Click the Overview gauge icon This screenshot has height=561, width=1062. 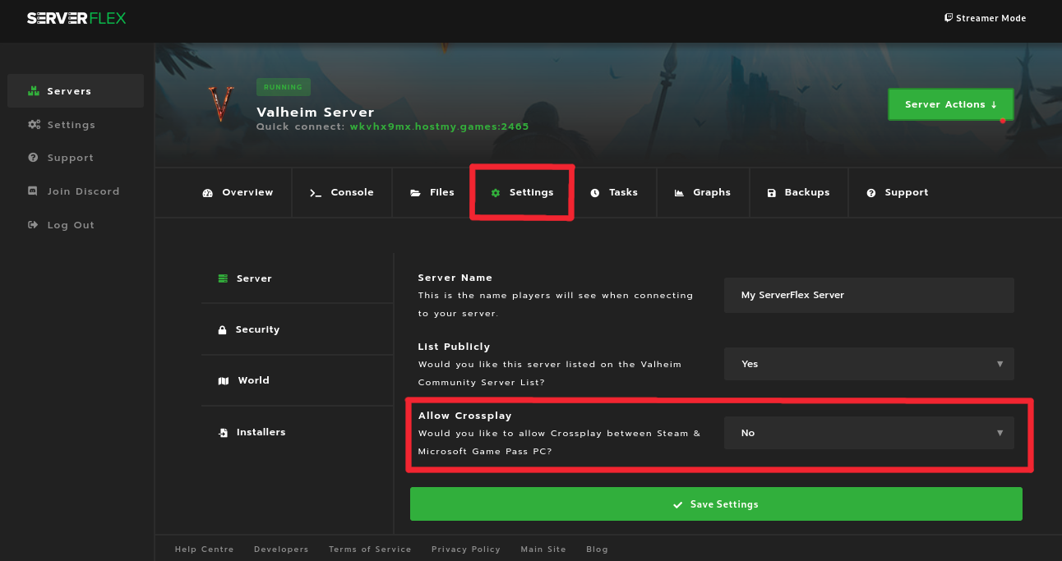click(207, 193)
